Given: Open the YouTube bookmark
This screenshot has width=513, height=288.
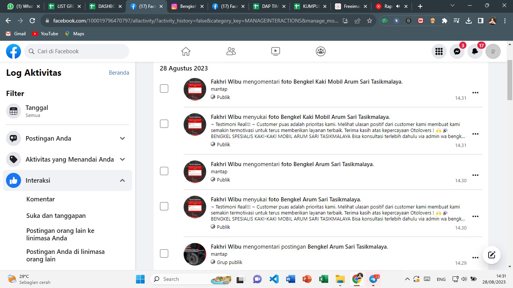Looking at the screenshot, I should click(45, 34).
